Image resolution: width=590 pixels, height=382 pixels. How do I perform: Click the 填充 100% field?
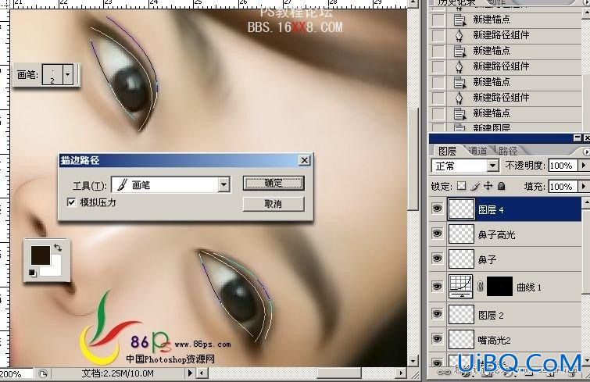point(563,187)
